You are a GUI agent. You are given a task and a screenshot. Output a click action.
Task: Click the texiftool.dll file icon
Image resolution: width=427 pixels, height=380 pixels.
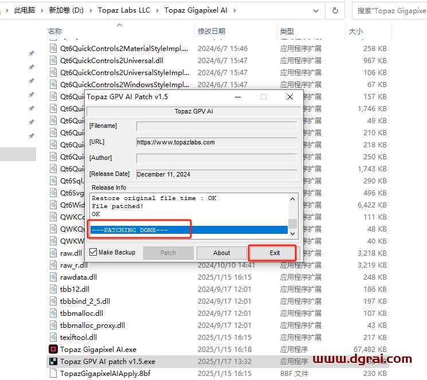click(x=53, y=337)
